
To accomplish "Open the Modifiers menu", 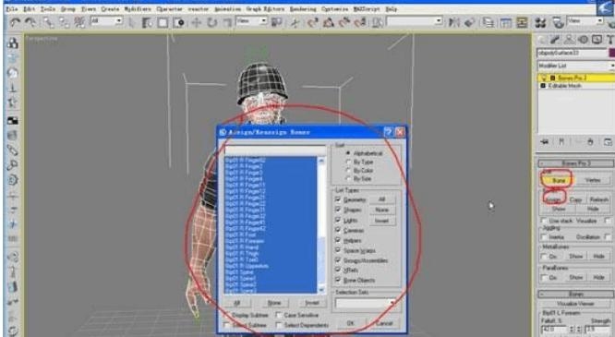I will tap(138, 8).
